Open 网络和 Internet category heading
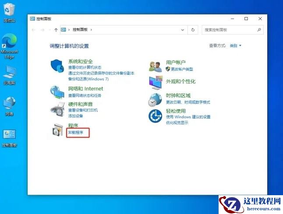This screenshot has height=214, width=283. click(86, 88)
